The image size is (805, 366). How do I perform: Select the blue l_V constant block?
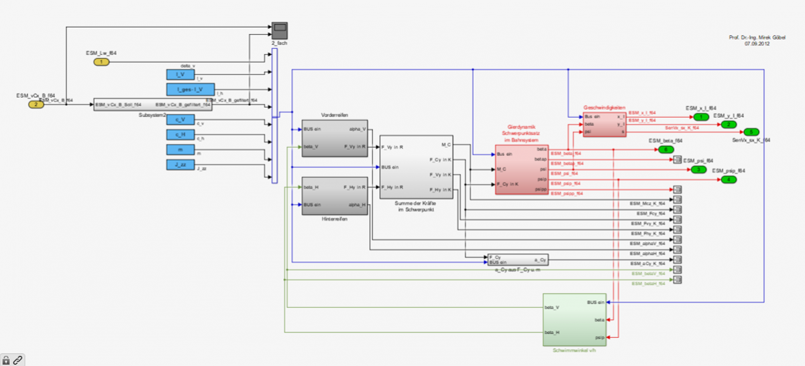[x=180, y=74]
